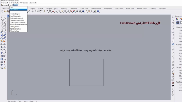Choose DraftAngleAnalysis from the autocomplete list
This screenshot has width=182, height=102.
(16, 18)
